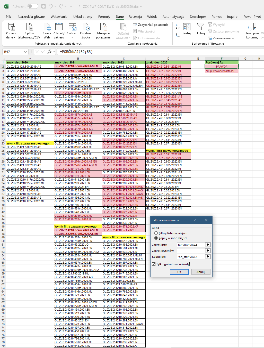Sort descending with the Z-A icon

point(178,35)
